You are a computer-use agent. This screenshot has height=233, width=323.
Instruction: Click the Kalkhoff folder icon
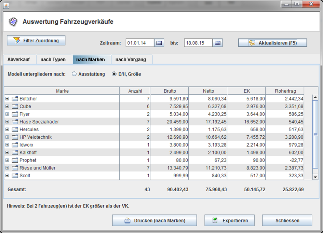coord(15,152)
